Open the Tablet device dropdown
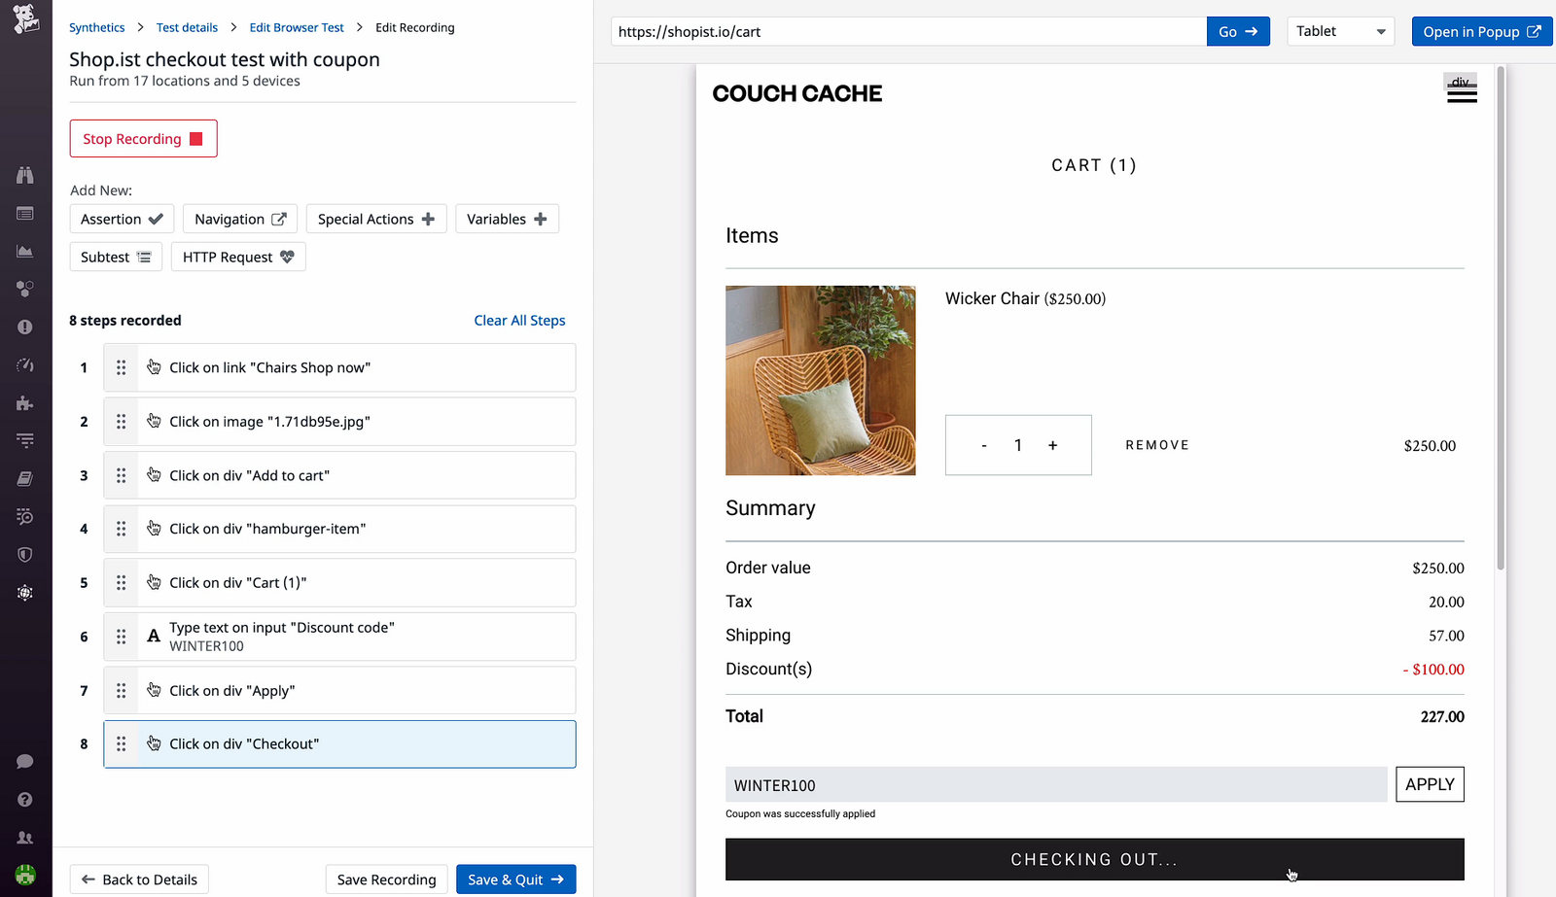 click(x=1340, y=31)
